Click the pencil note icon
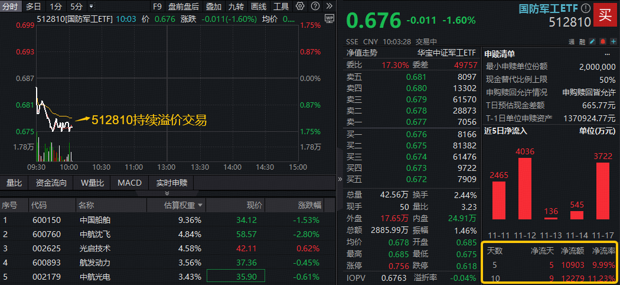620x285 pixels. (592, 41)
